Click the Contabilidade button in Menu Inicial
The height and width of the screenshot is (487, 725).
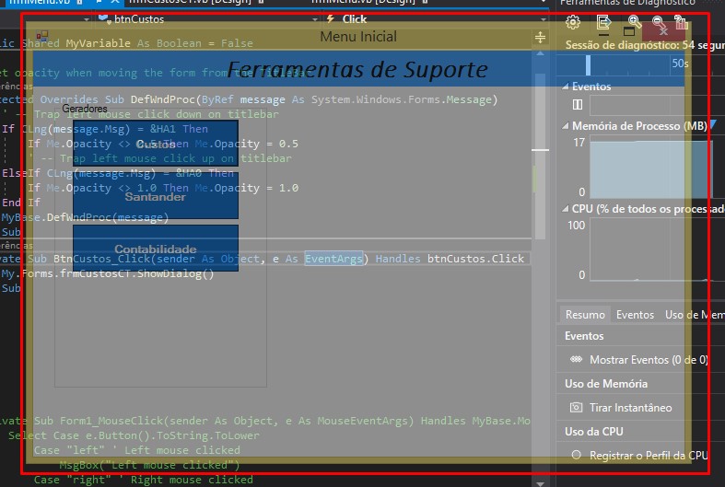[x=156, y=249]
